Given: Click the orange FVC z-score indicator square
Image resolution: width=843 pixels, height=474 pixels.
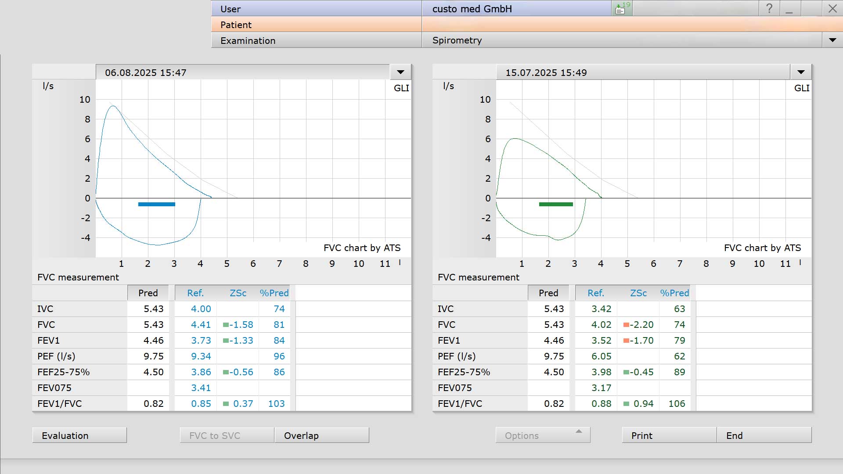Looking at the screenshot, I should 626,325.
